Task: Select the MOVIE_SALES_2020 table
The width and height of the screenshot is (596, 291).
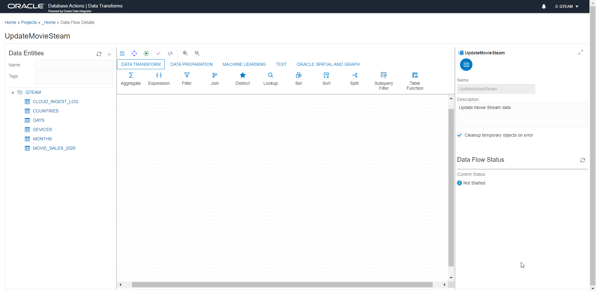Action: pos(54,148)
